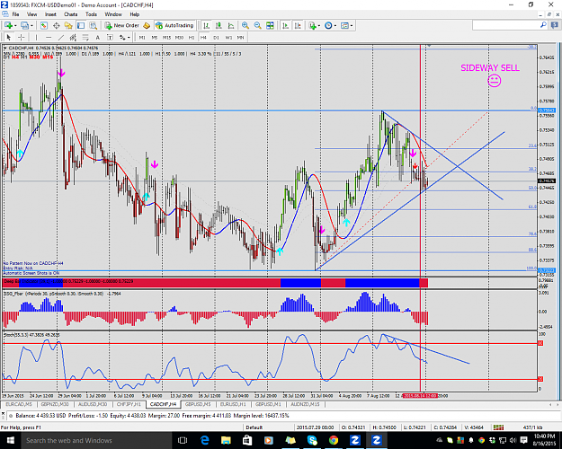The width and height of the screenshot is (562, 449).
Task: Click the search magnifier icon
Action: click(543, 25)
